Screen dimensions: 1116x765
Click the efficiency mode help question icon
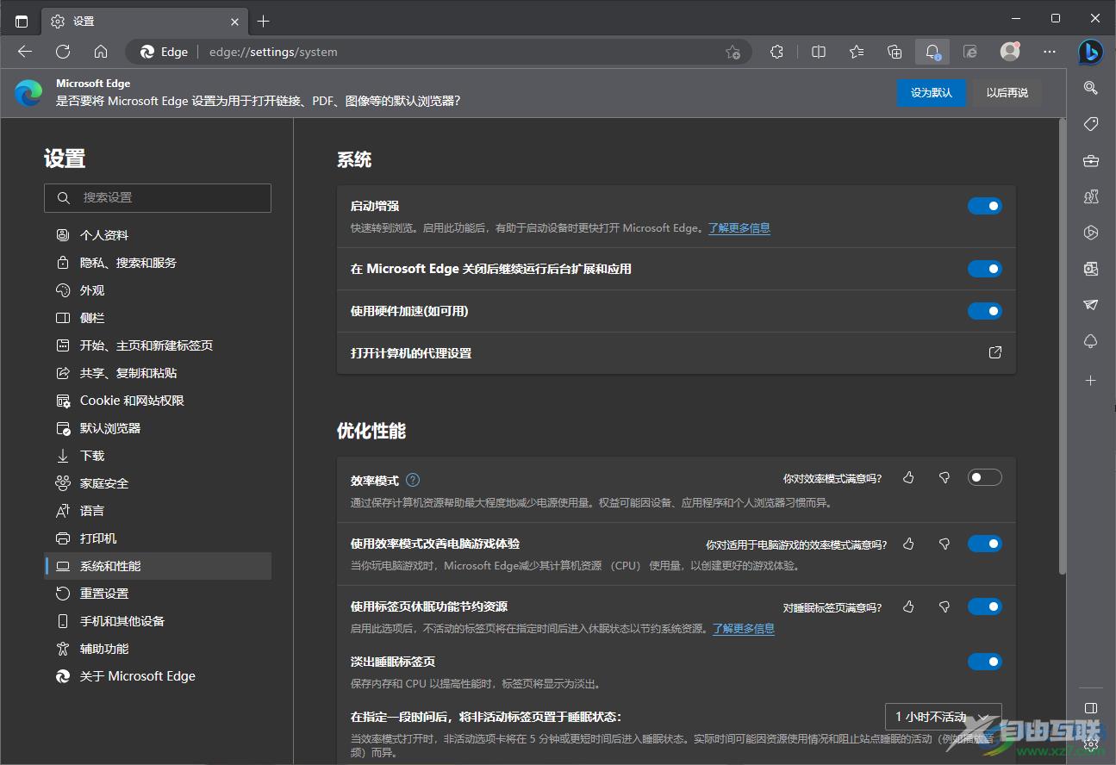coord(413,480)
